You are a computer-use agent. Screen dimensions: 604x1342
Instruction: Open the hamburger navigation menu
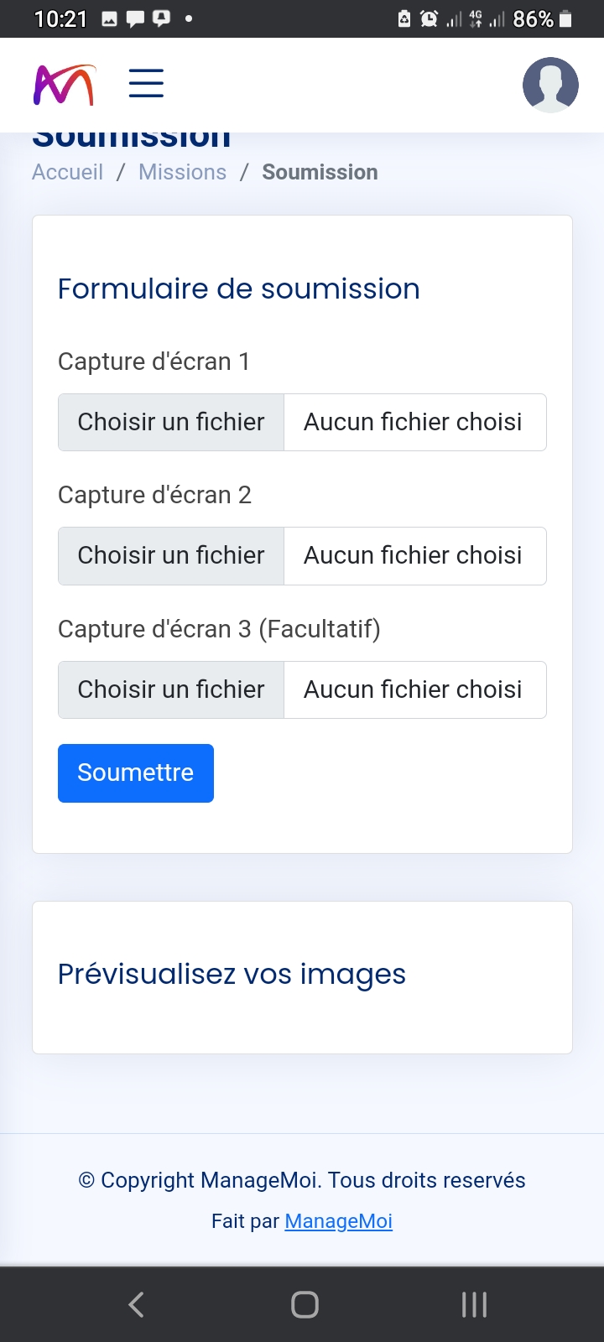tap(146, 84)
